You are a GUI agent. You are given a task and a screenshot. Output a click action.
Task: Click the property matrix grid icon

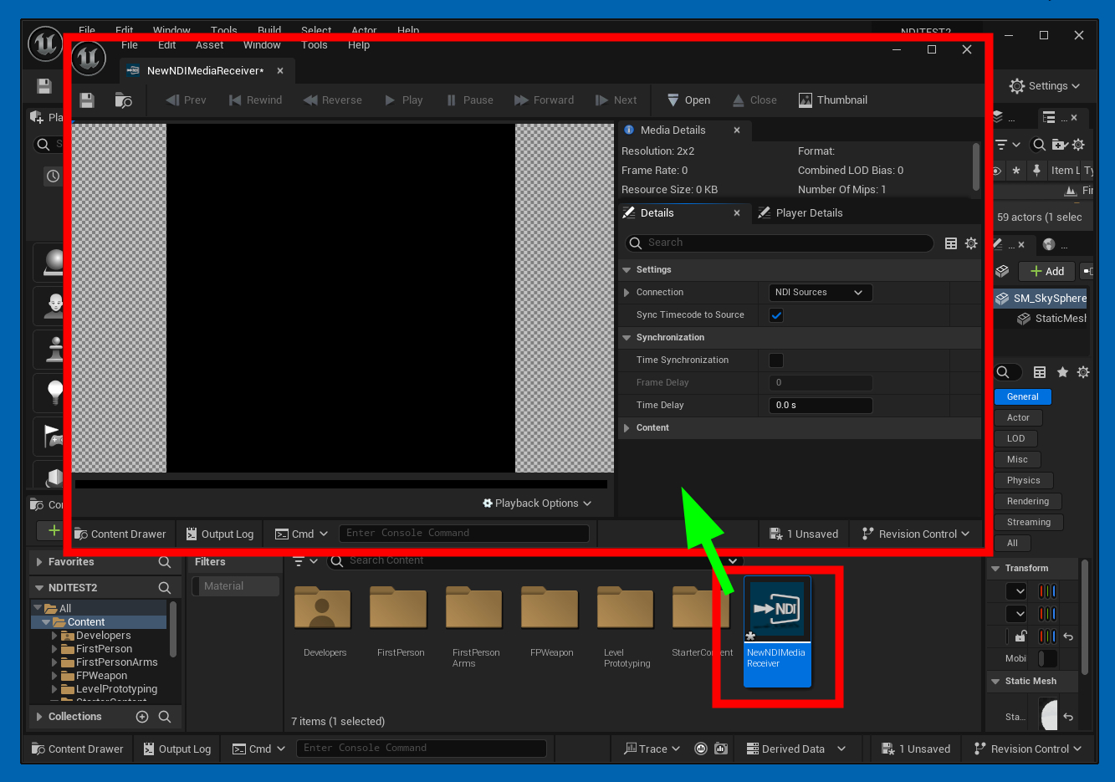click(x=951, y=243)
